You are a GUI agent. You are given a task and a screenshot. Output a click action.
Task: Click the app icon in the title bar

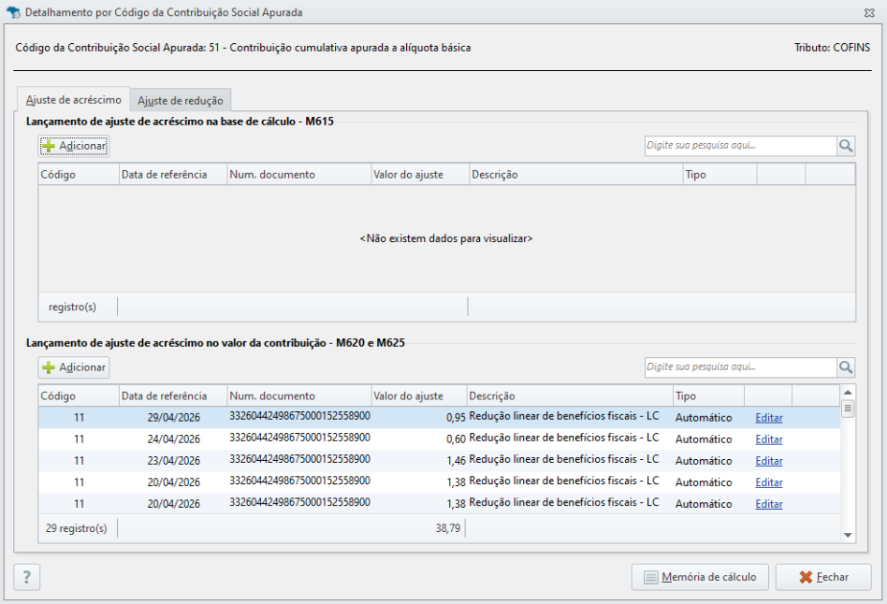(13, 12)
